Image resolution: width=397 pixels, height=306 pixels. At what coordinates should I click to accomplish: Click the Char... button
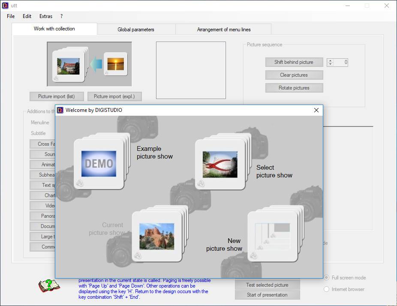(x=42, y=195)
